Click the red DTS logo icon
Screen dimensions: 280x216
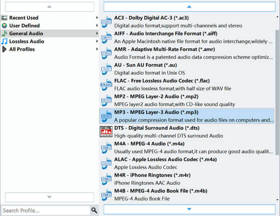(x=106, y=132)
